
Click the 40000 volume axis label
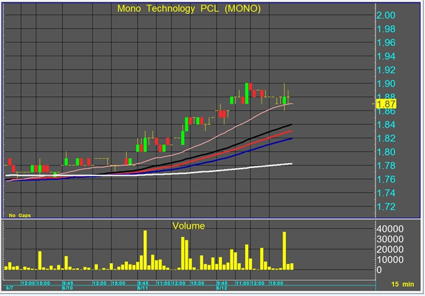pos(390,229)
